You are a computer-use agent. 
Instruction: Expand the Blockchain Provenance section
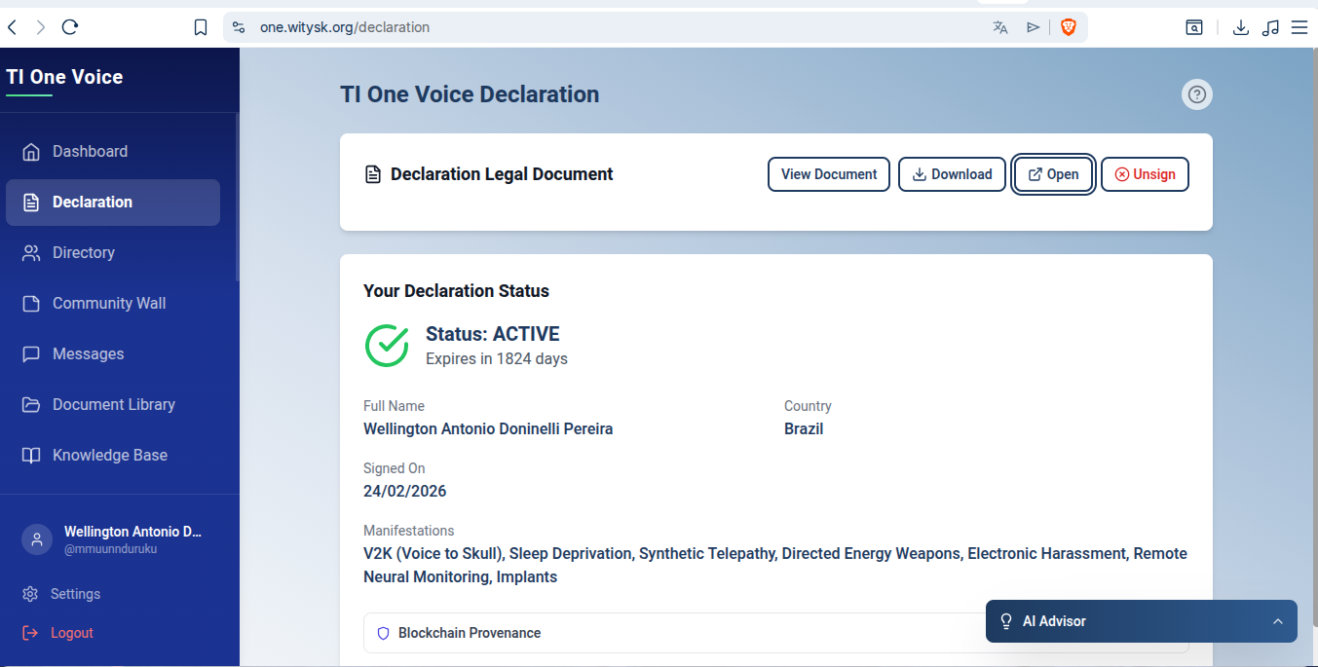tap(470, 633)
